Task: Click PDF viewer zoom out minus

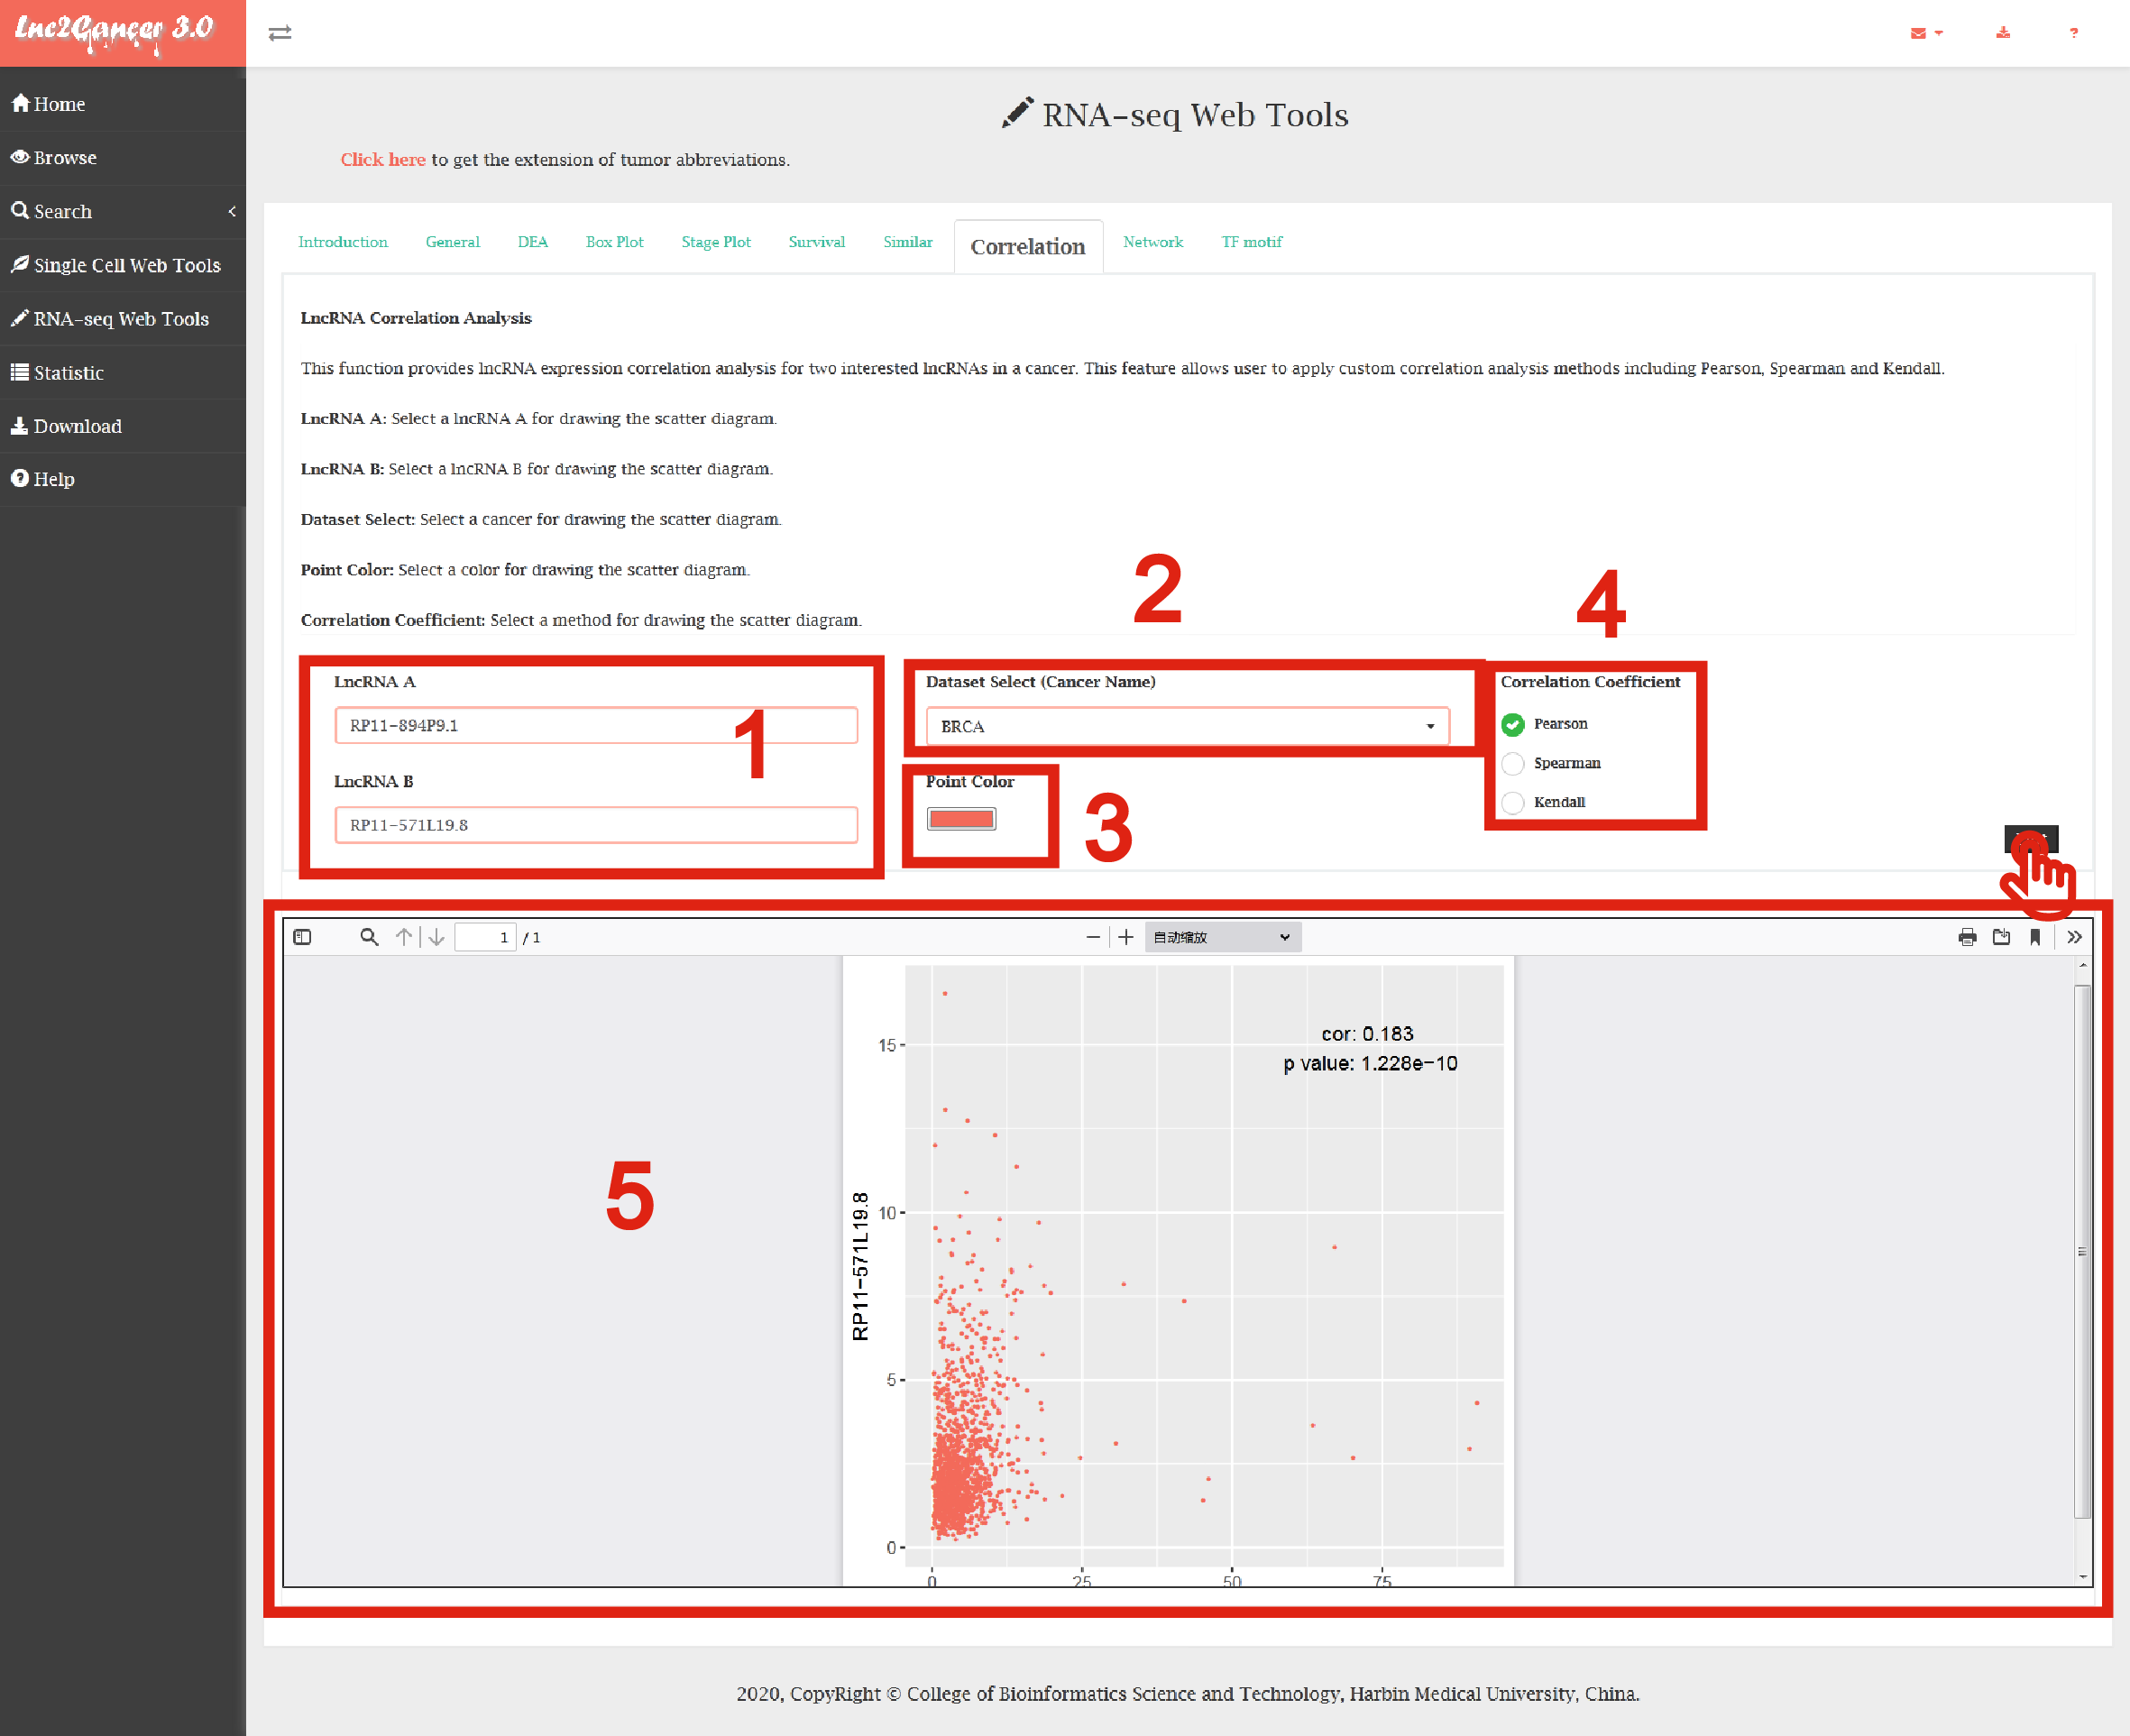Action: coord(1093,937)
